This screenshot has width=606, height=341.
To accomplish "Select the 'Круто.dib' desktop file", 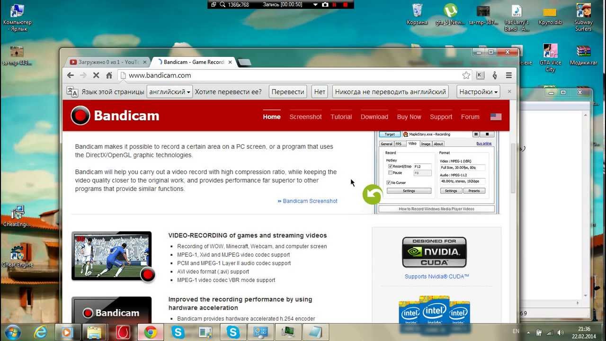I will [550, 15].
